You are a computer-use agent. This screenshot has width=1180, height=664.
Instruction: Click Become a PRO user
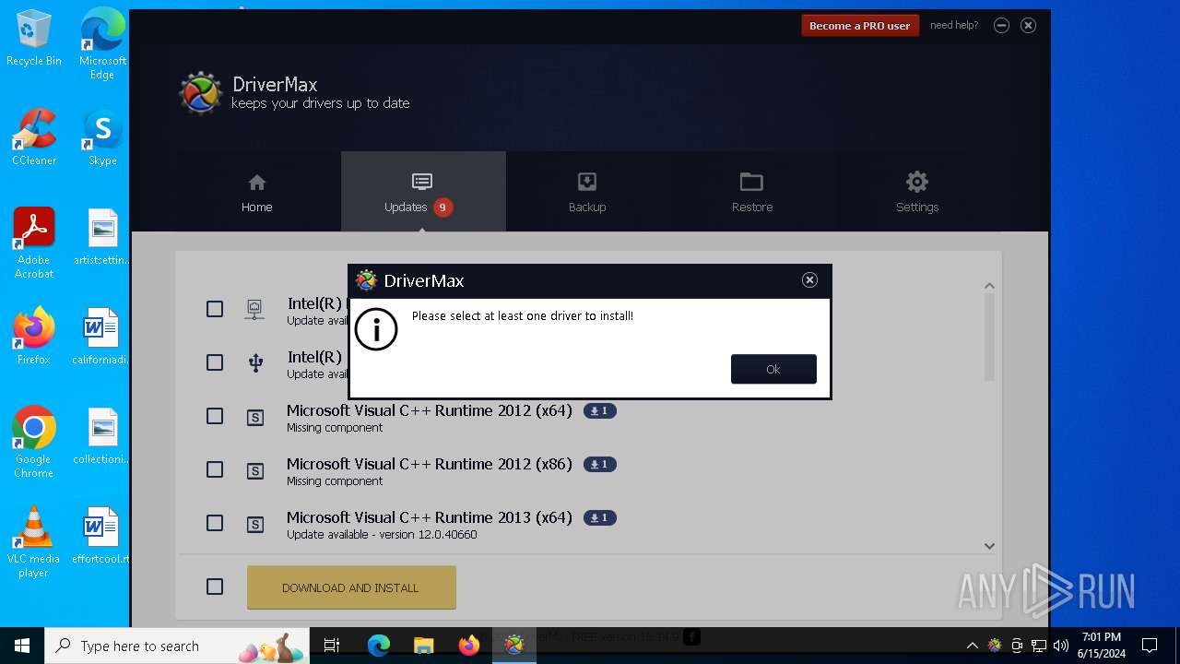[x=859, y=26]
